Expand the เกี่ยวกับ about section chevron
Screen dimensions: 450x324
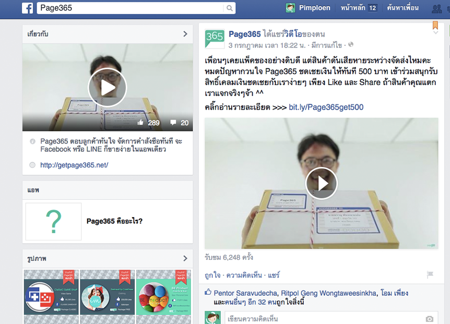(185, 34)
